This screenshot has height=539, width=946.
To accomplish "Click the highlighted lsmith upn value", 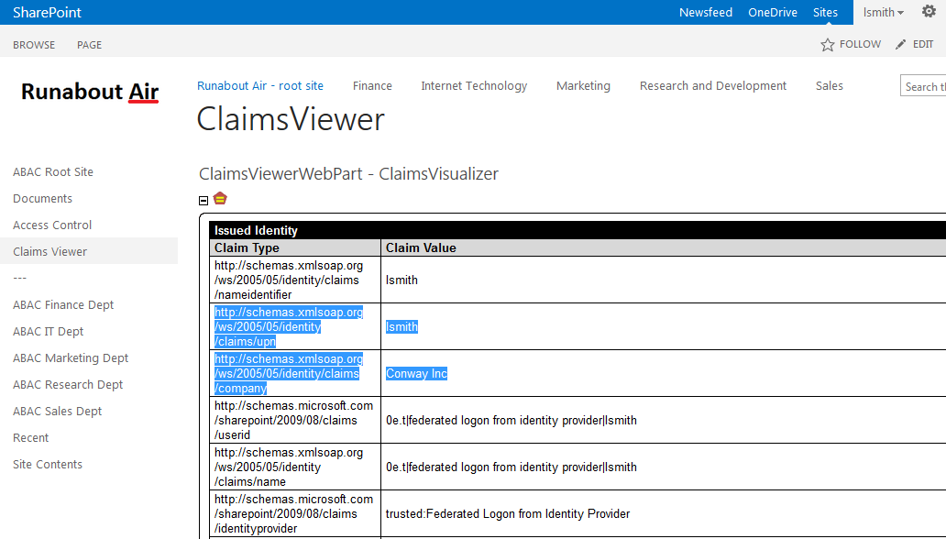I will 401,326.
